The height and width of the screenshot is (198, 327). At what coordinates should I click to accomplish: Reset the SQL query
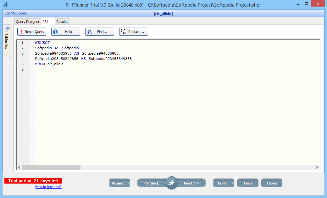click(x=32, y=32)
